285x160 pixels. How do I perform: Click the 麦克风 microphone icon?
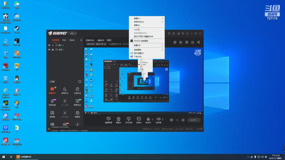pos(148,119)
